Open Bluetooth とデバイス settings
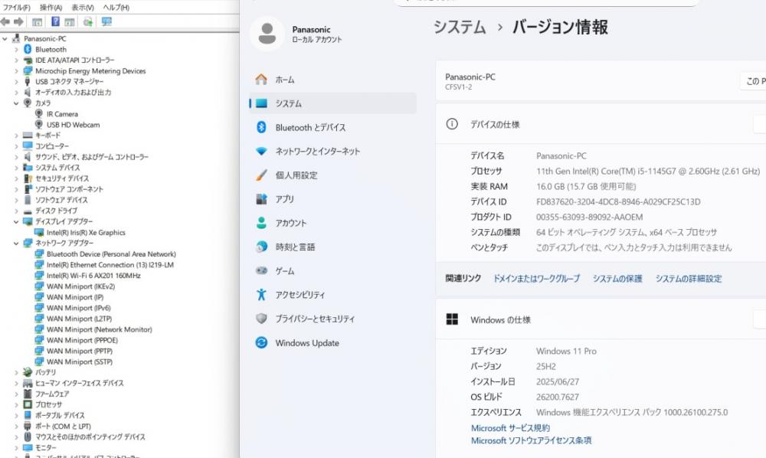The width and height of the screenshot is (766, 458). [332, 127]
